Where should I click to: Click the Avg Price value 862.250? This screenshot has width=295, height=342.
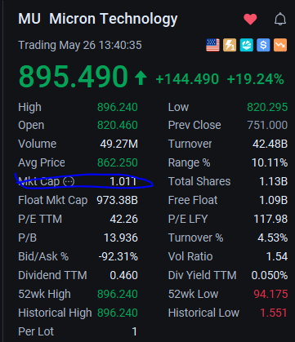tap(118, 162)
